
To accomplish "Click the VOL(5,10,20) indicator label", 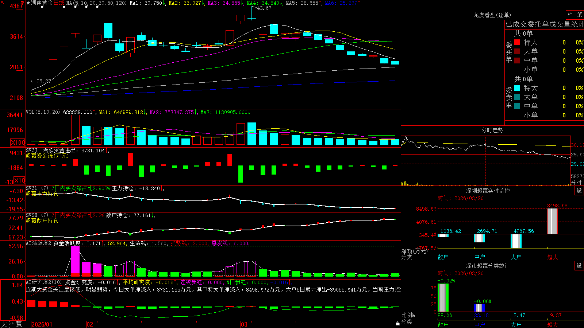I will click(x=43, y=112).
